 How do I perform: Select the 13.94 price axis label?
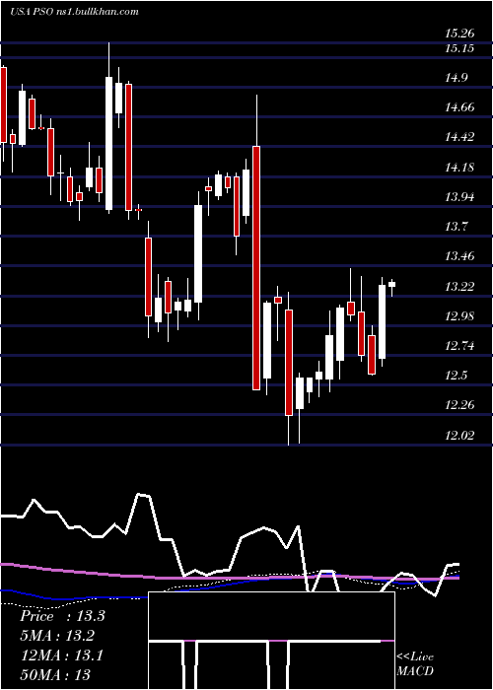point(459,197)
